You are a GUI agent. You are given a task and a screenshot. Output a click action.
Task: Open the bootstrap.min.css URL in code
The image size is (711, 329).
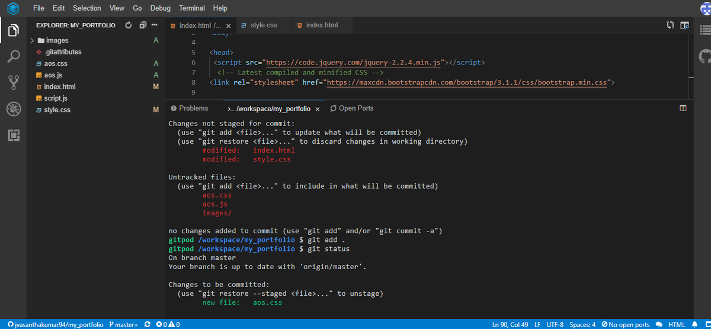(x=467, y=83)
